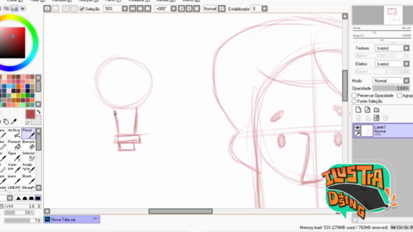Select the canvas rotate hand tool
The image size is (413, 232).
6,122
